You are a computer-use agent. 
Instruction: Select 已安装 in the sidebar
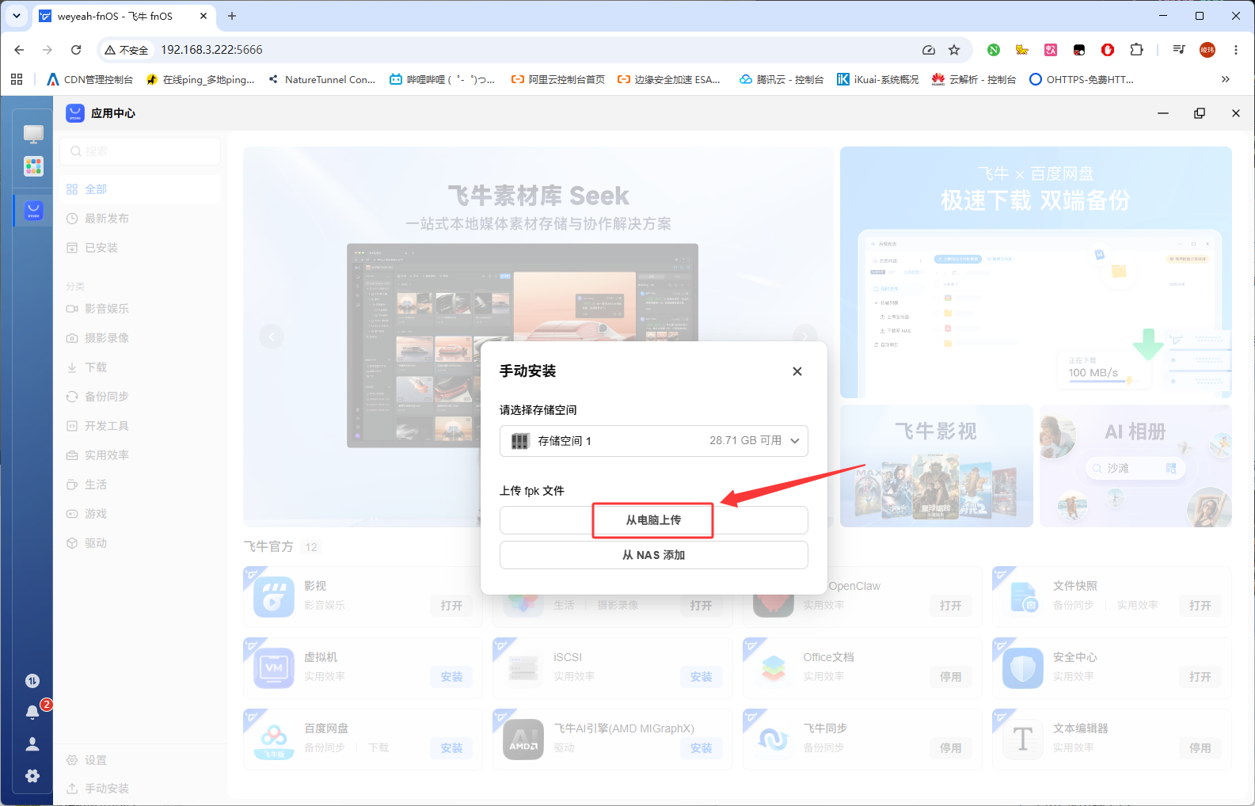click(140, 248)
